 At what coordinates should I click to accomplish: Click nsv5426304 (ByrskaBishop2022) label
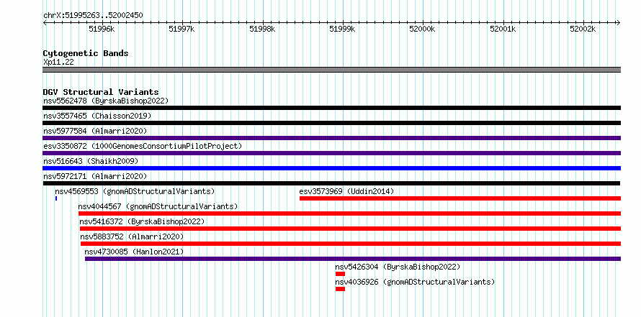point(398,267)
